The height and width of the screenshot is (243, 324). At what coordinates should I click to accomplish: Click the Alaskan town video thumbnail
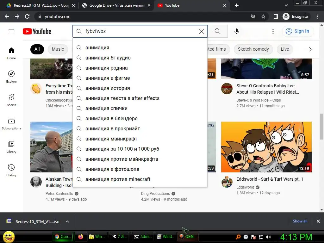[x=52, y=147]
